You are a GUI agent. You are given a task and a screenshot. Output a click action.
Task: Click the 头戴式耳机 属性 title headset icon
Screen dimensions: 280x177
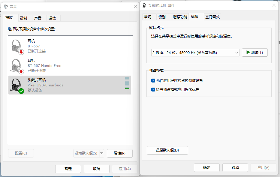(x=144, y=5)
